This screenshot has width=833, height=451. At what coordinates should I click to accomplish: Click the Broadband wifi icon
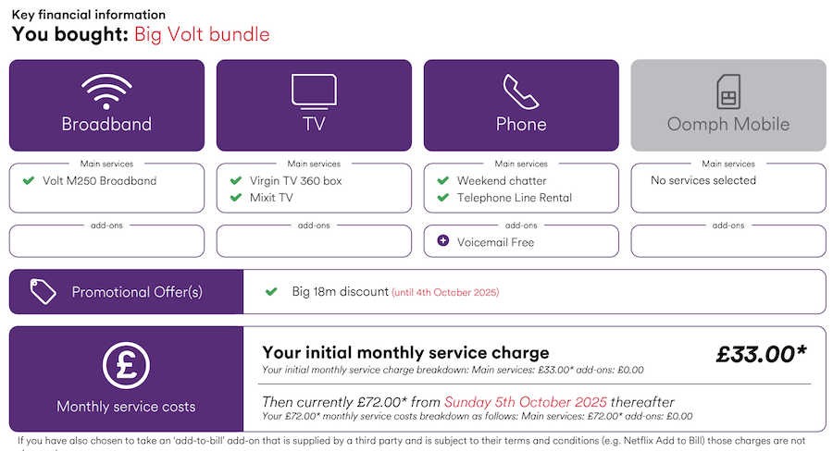tap(106, 91)
